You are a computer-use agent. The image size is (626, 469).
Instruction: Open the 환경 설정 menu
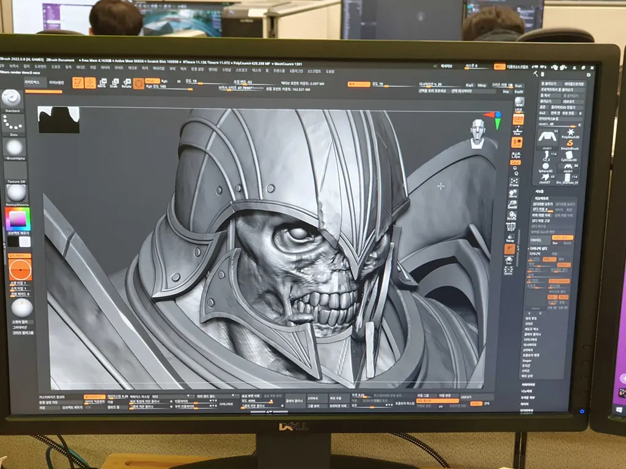(197, 69)
